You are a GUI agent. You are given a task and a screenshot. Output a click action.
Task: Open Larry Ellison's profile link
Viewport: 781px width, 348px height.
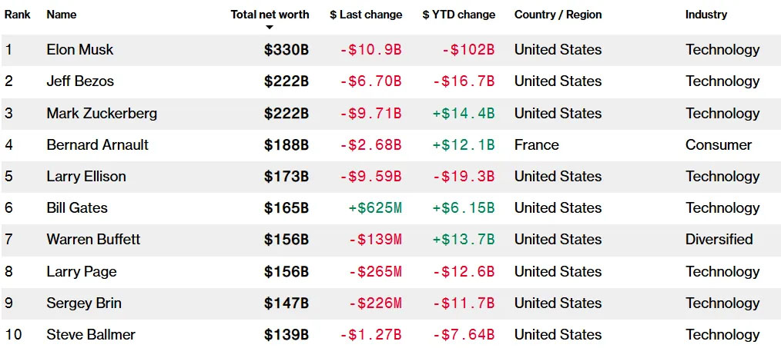pos(86,177)
